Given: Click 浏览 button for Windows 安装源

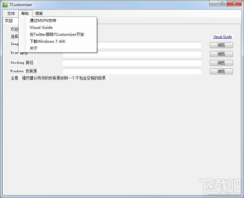Looking at the screenshot, I should coord(221,71).
